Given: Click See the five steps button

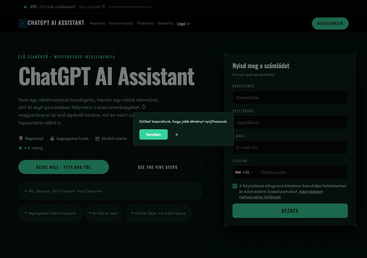Looking at the screenshot, I should coord(158,167).
